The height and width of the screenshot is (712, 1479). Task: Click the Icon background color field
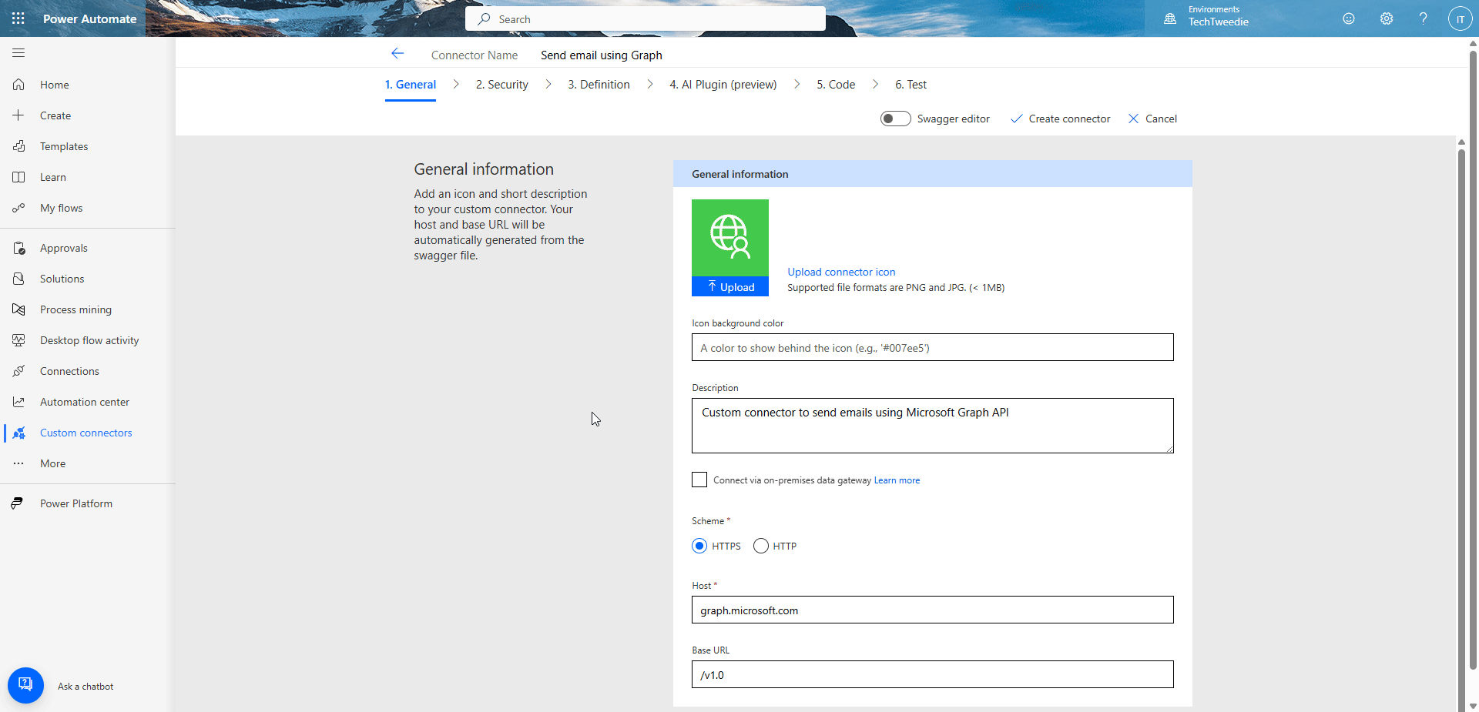932,348
